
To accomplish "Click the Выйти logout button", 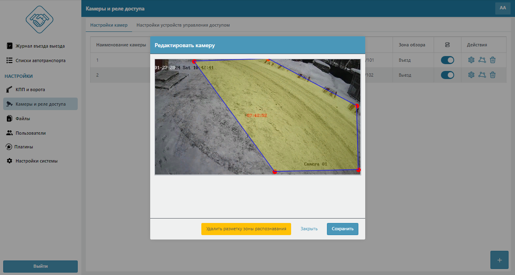I will tap(40, 266).
